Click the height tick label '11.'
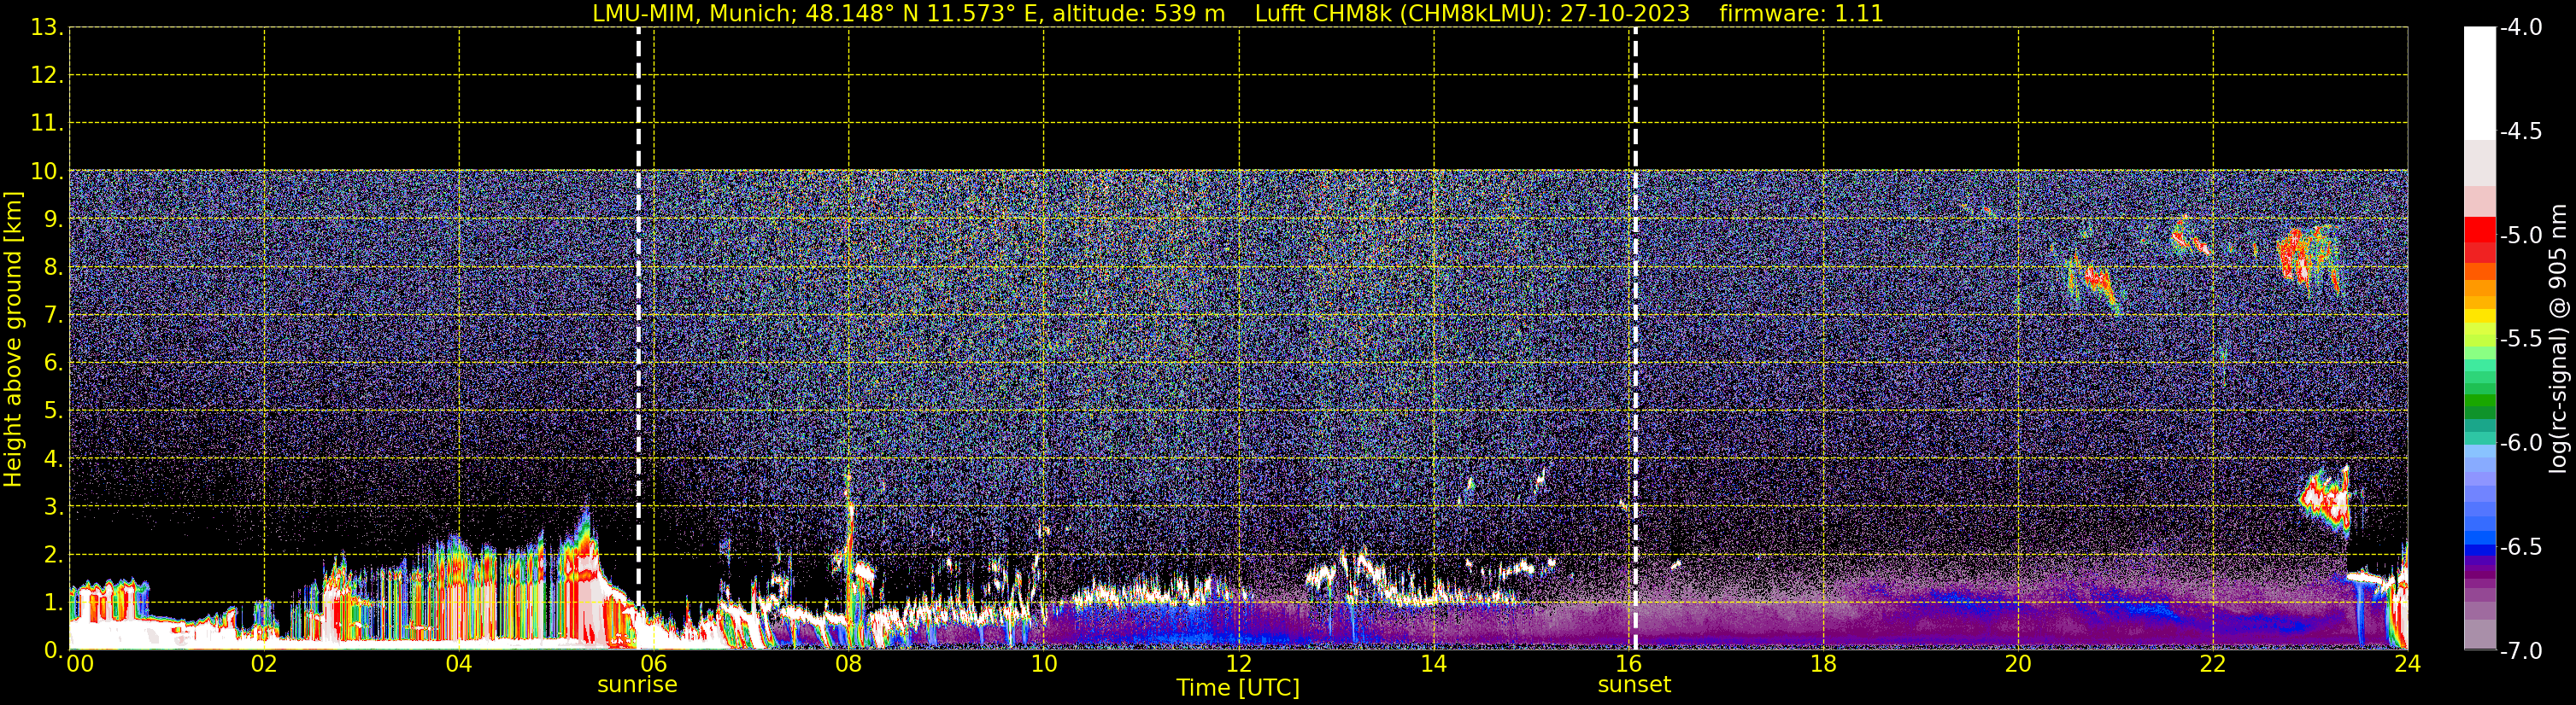 (47, 124)
